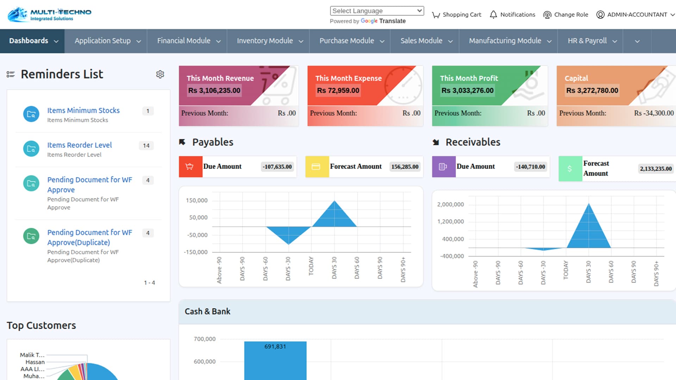Click the Reminders List settings gear icon
The height and width of the screenshot is (380, 676).
coord(160,74)
